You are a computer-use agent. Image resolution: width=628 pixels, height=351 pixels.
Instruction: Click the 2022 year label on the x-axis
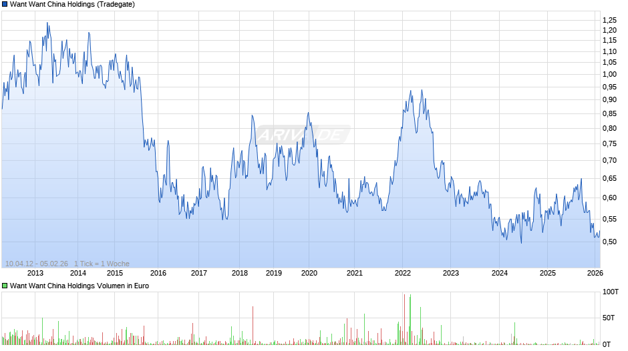pos(403,273)
